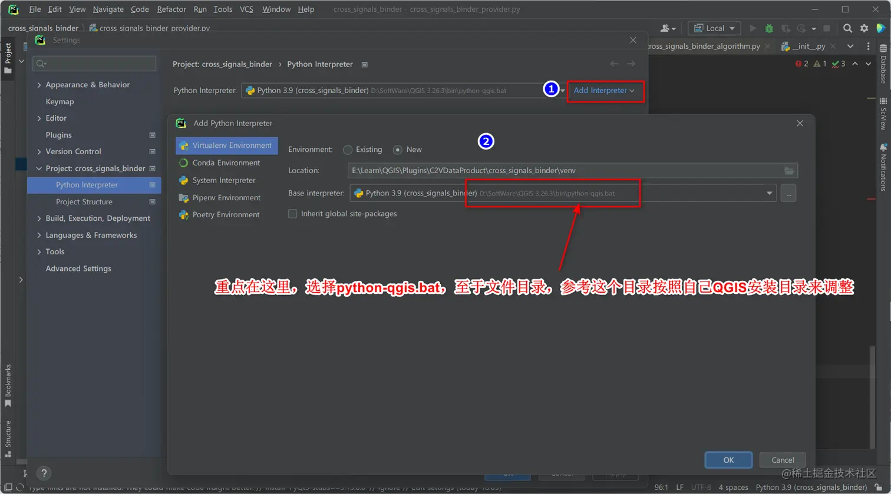The width and height of the screenshot is (891, 494).
Task: Open the Structure tool window
Action: coord(8,439)
